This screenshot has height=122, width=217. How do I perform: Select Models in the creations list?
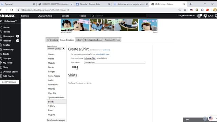click(51, 63)
